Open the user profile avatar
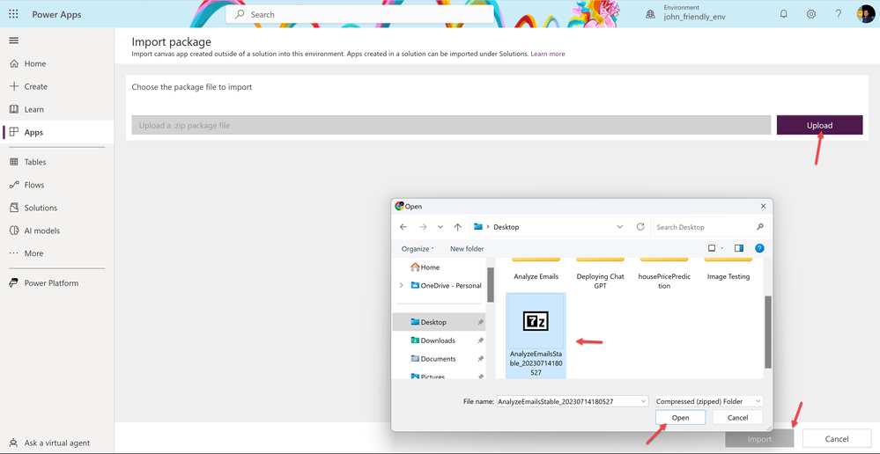Image resolution: width=880 pixels, height=454 pixels. coord(865,14)
